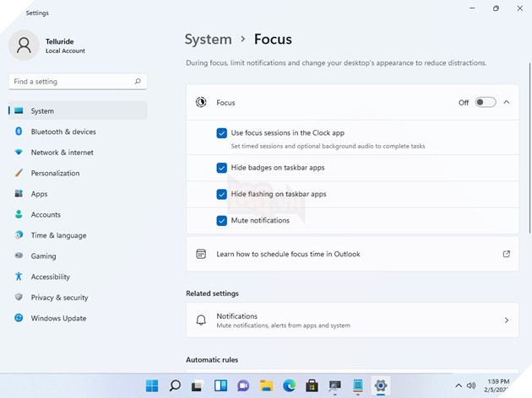Click the Network Wi-Fi icon in sidebar
The height and width of the screenshot is (398, 532).
[x=19, y=152]
